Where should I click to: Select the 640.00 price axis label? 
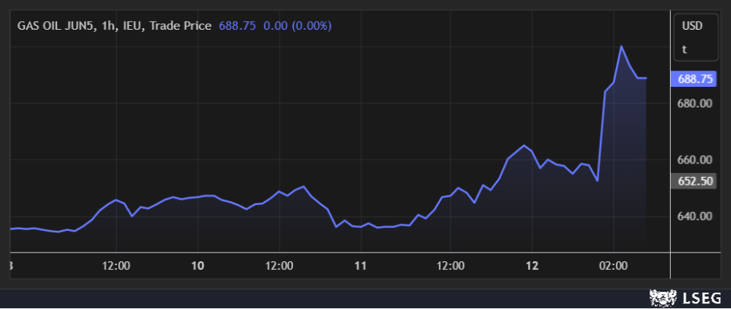(695, 216)
